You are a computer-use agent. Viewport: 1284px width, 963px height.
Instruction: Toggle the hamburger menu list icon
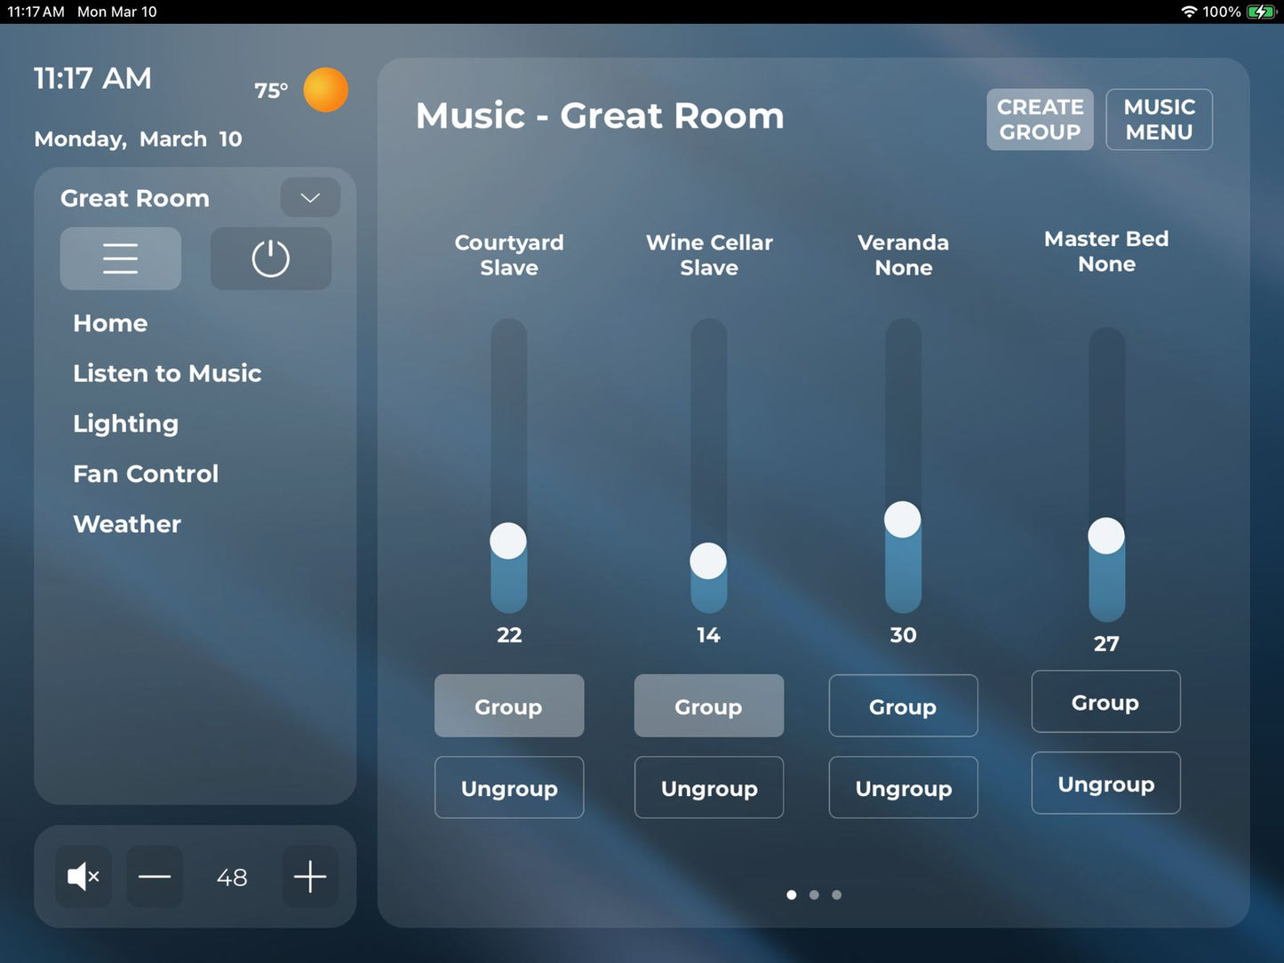[121, 259]
